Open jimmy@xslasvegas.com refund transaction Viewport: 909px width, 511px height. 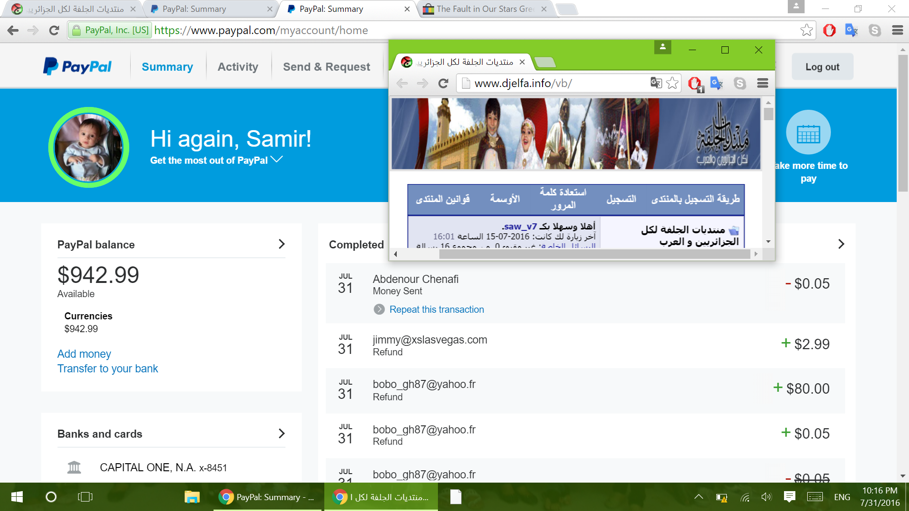pyautogui.click(x=585, y=346)
